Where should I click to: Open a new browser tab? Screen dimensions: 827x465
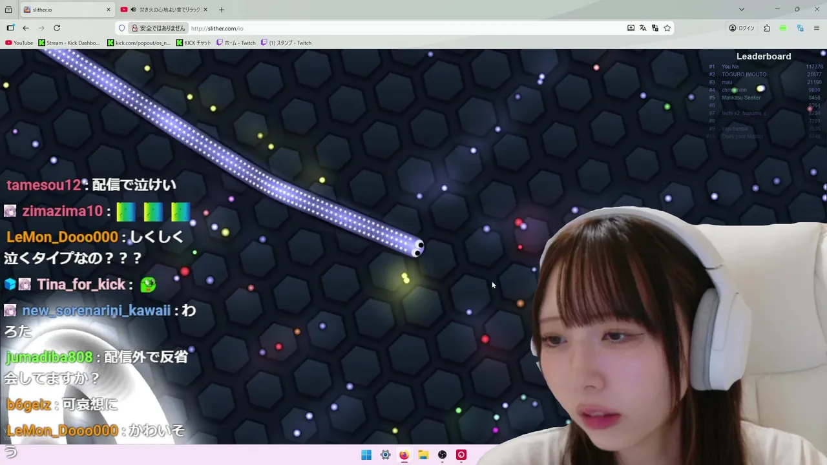(x=222, y=10)
